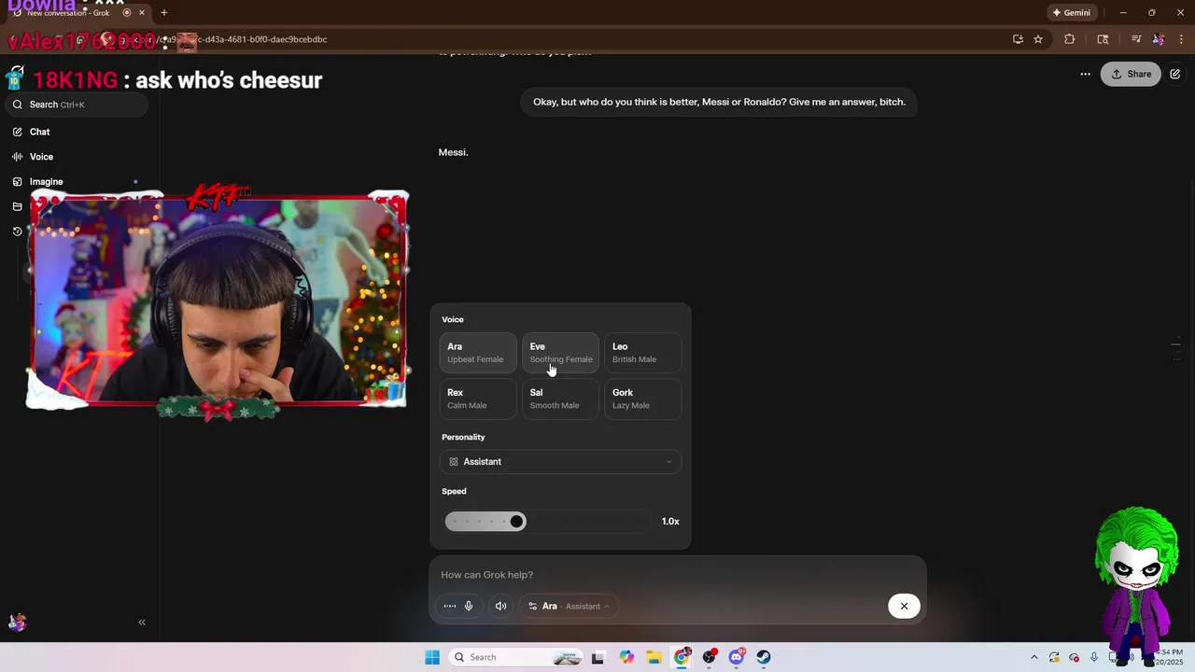Click the sidebar user avatar

point(17,623)
